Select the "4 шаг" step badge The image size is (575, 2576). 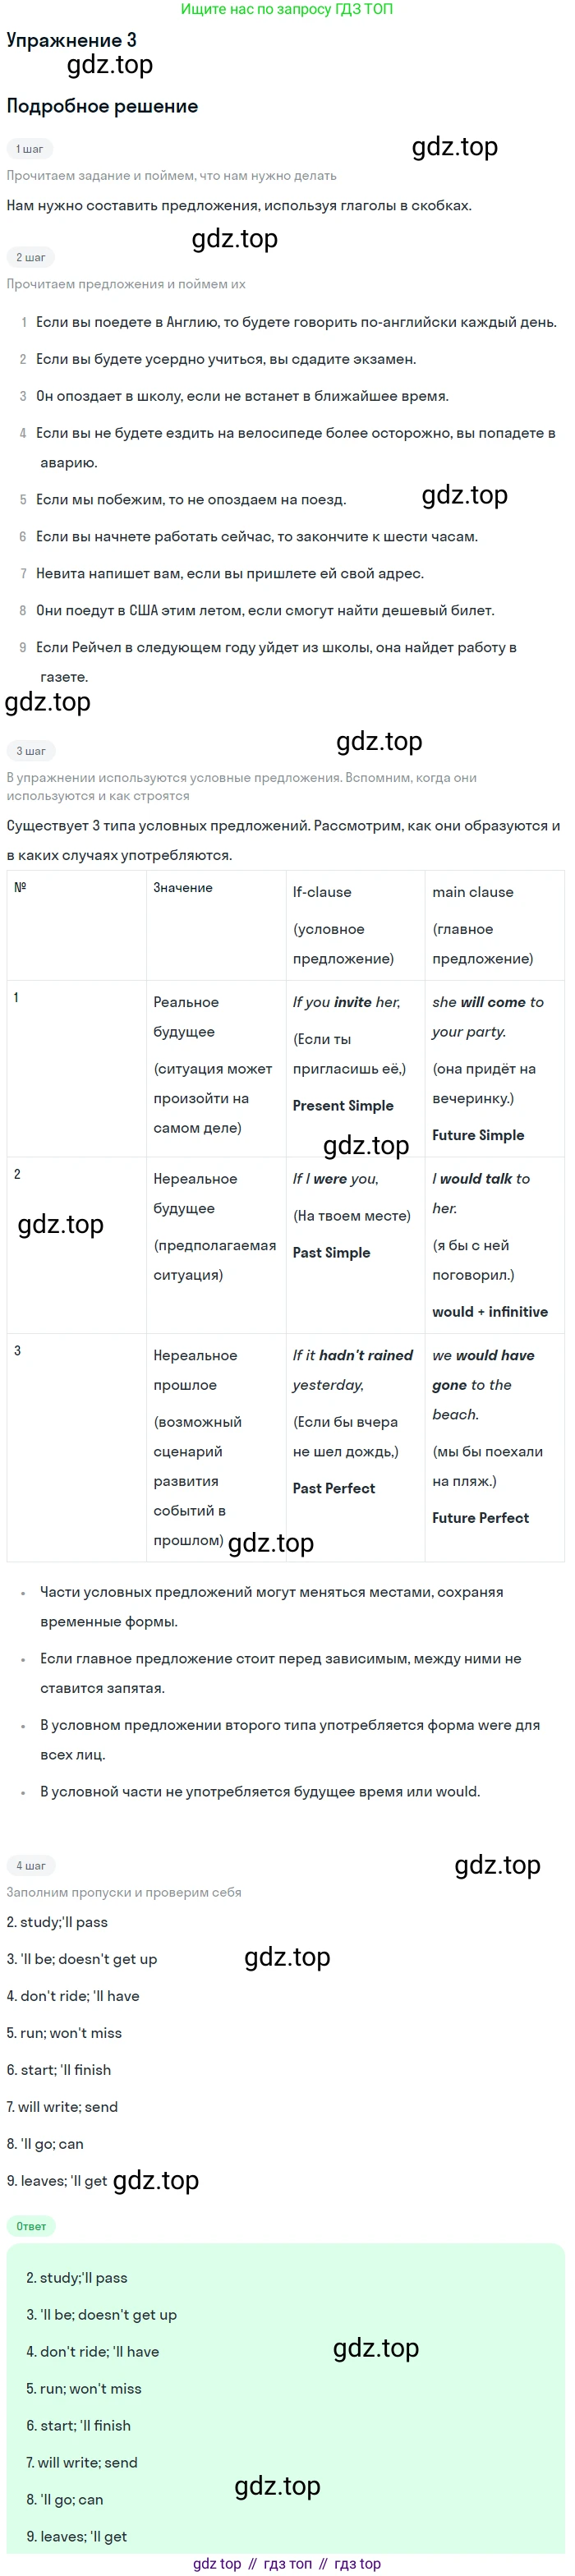[30, 1865]
